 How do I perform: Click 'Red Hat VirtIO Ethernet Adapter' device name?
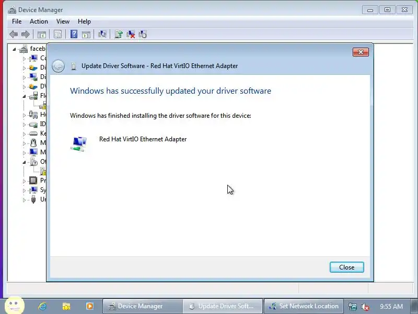point(143,139)
